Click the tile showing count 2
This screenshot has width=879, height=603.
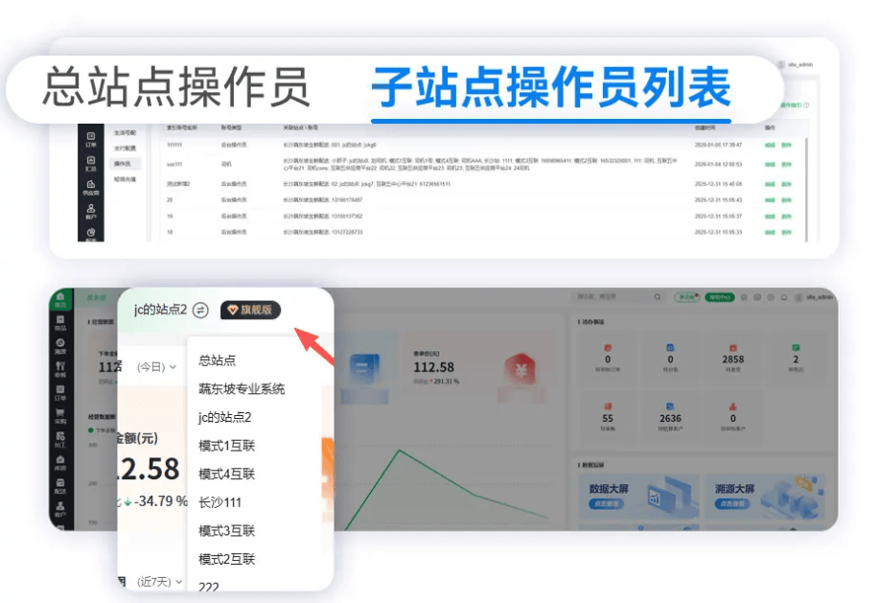click(x=796, y=359)
